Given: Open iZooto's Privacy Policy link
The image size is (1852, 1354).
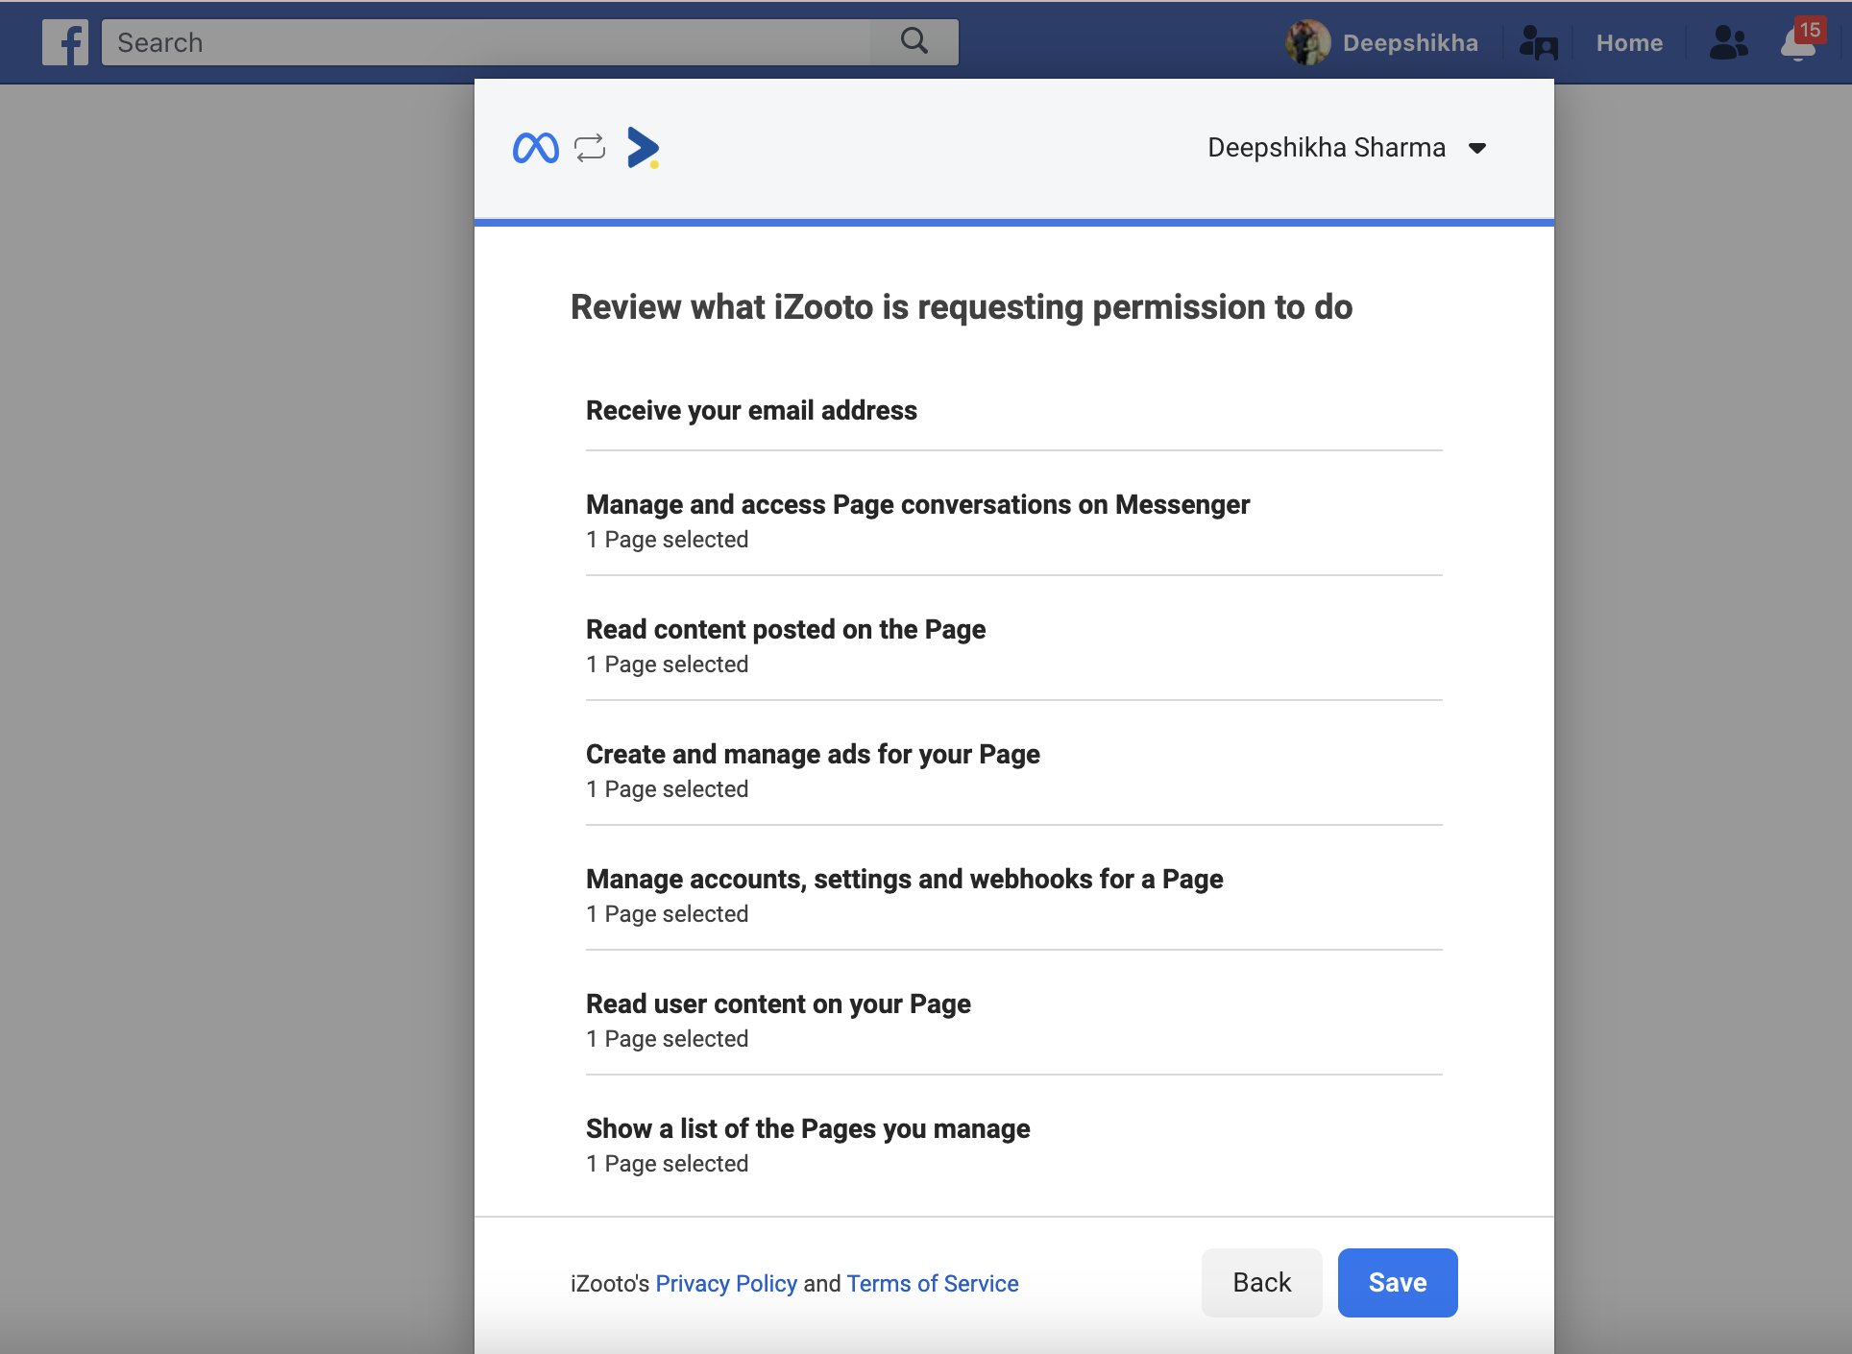Looking at the screenshot, I should (x=726, y=1284).
